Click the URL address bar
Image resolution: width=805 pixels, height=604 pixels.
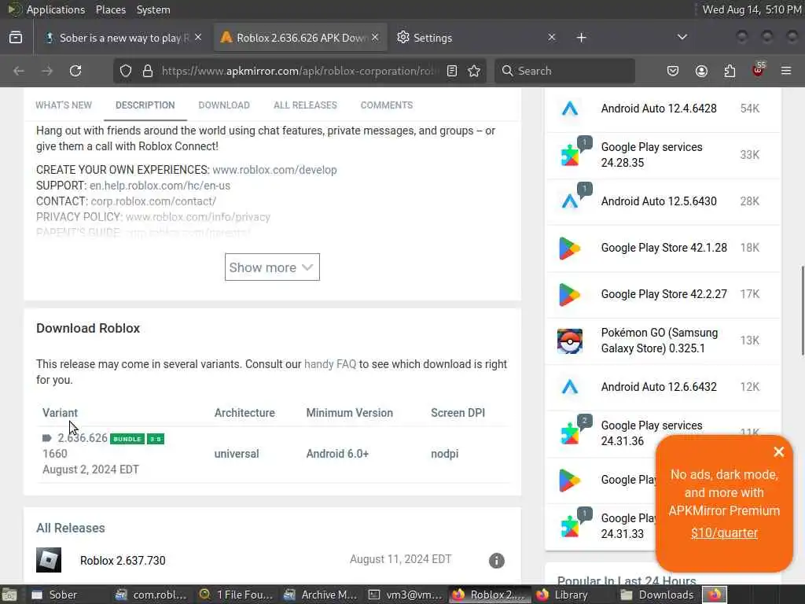299,71
